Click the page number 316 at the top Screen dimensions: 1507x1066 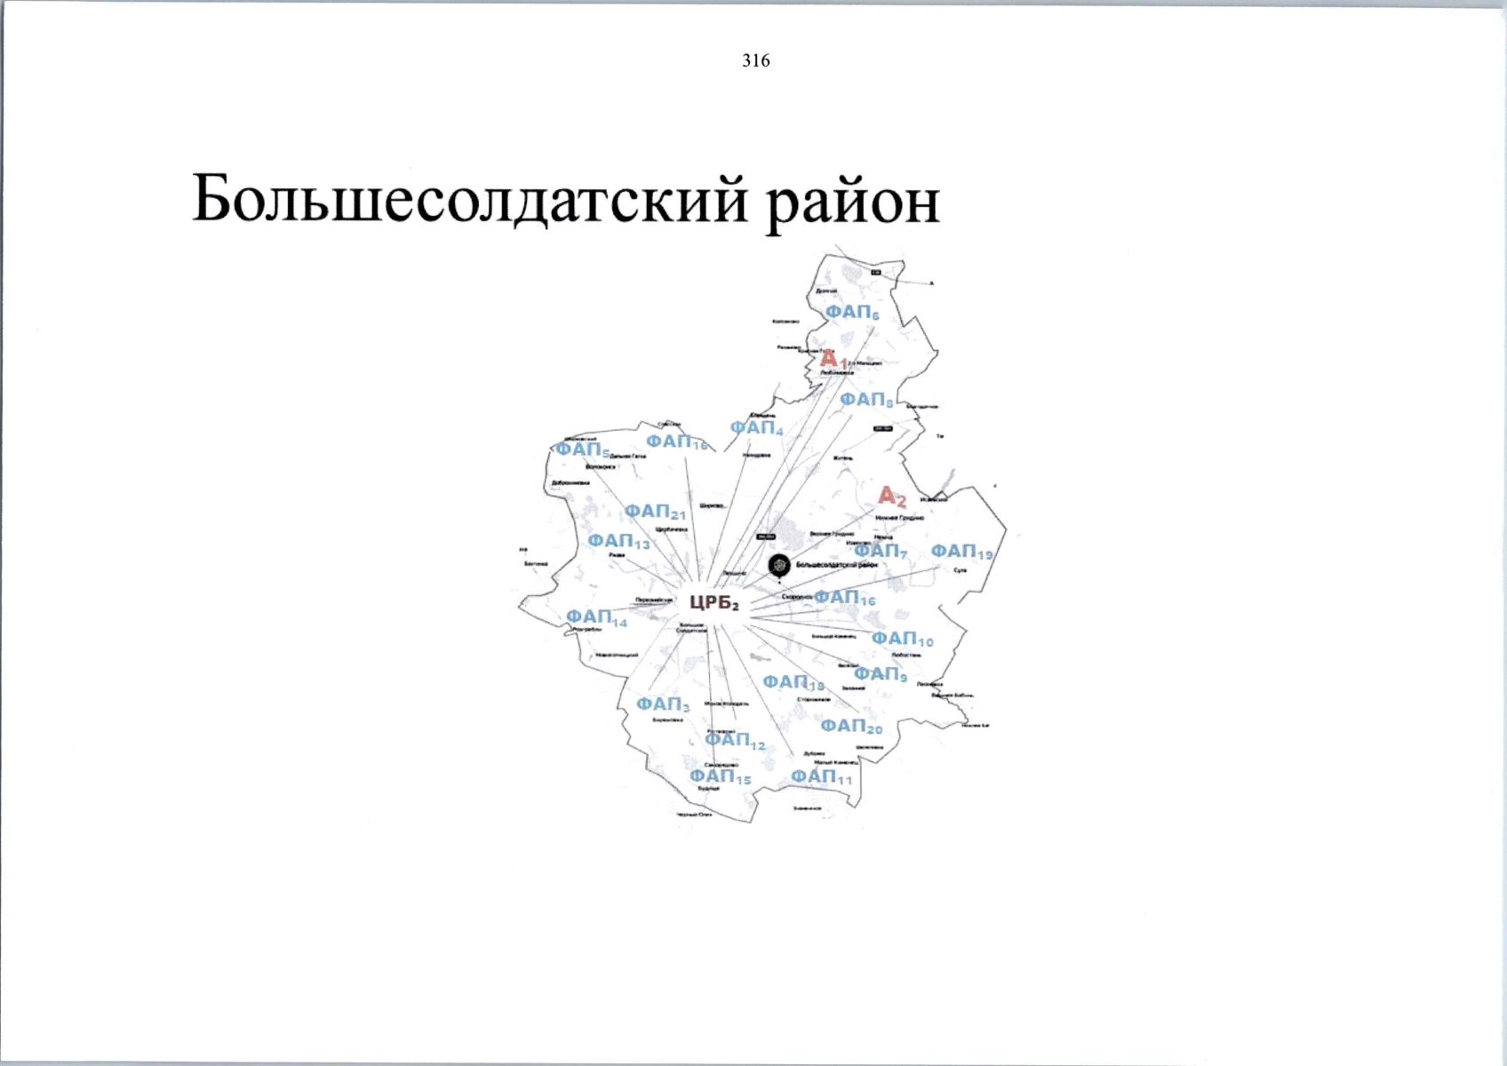coord(754,61)
